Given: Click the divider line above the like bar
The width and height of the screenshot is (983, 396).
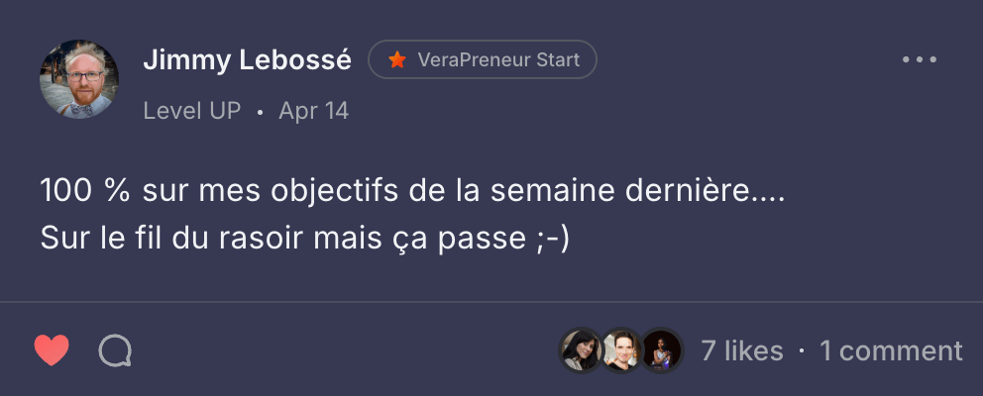Looking at the screenshot, I should pyautogui.click(x=491, y=301).
